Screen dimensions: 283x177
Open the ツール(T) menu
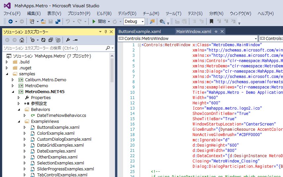point(173,14)
